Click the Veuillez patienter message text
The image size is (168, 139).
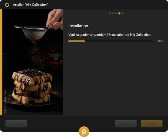tap(110, 35)
